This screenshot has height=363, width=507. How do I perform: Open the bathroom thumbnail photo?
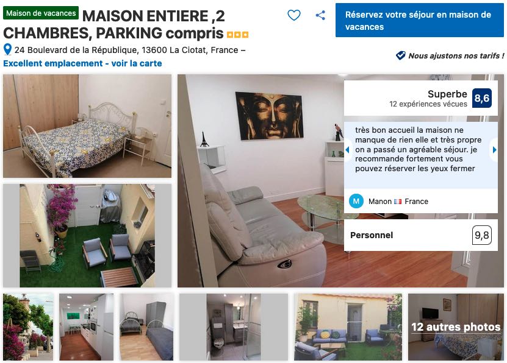point(234,327)
